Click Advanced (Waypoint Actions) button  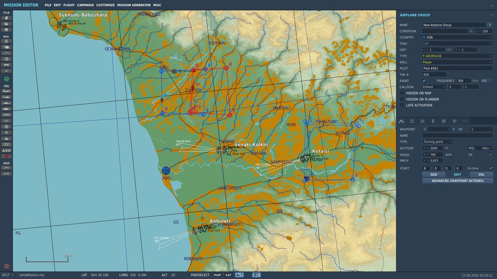(457, 181)
